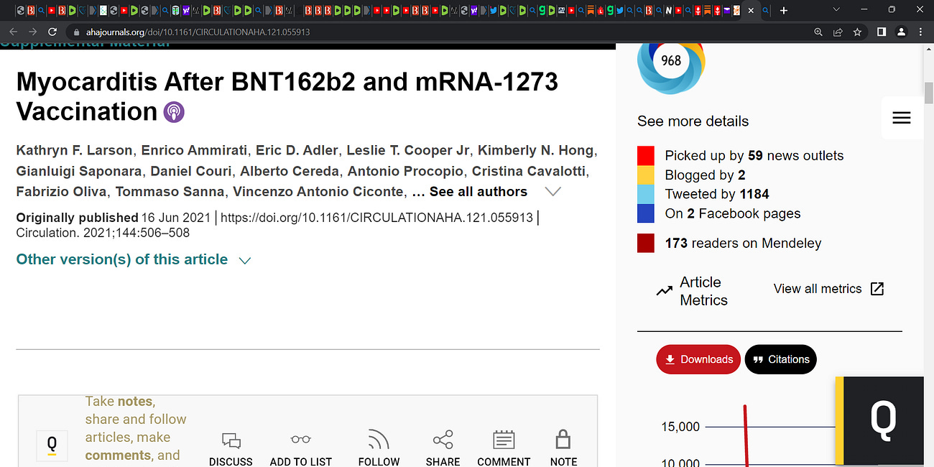This screenshot has width=934, height=467.
Task: Click 'Picked up by 59 news outlets' text
Action: [x=754, y=156]
